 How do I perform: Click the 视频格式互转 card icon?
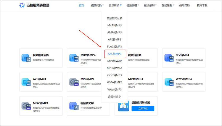(26, 58)
